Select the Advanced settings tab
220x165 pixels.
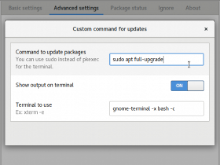click(x=76, y=8)
